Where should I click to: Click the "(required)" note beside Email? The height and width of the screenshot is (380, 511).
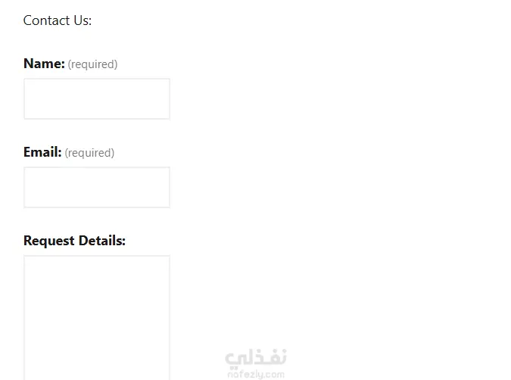pyautogui.click(x=89, y=153)
